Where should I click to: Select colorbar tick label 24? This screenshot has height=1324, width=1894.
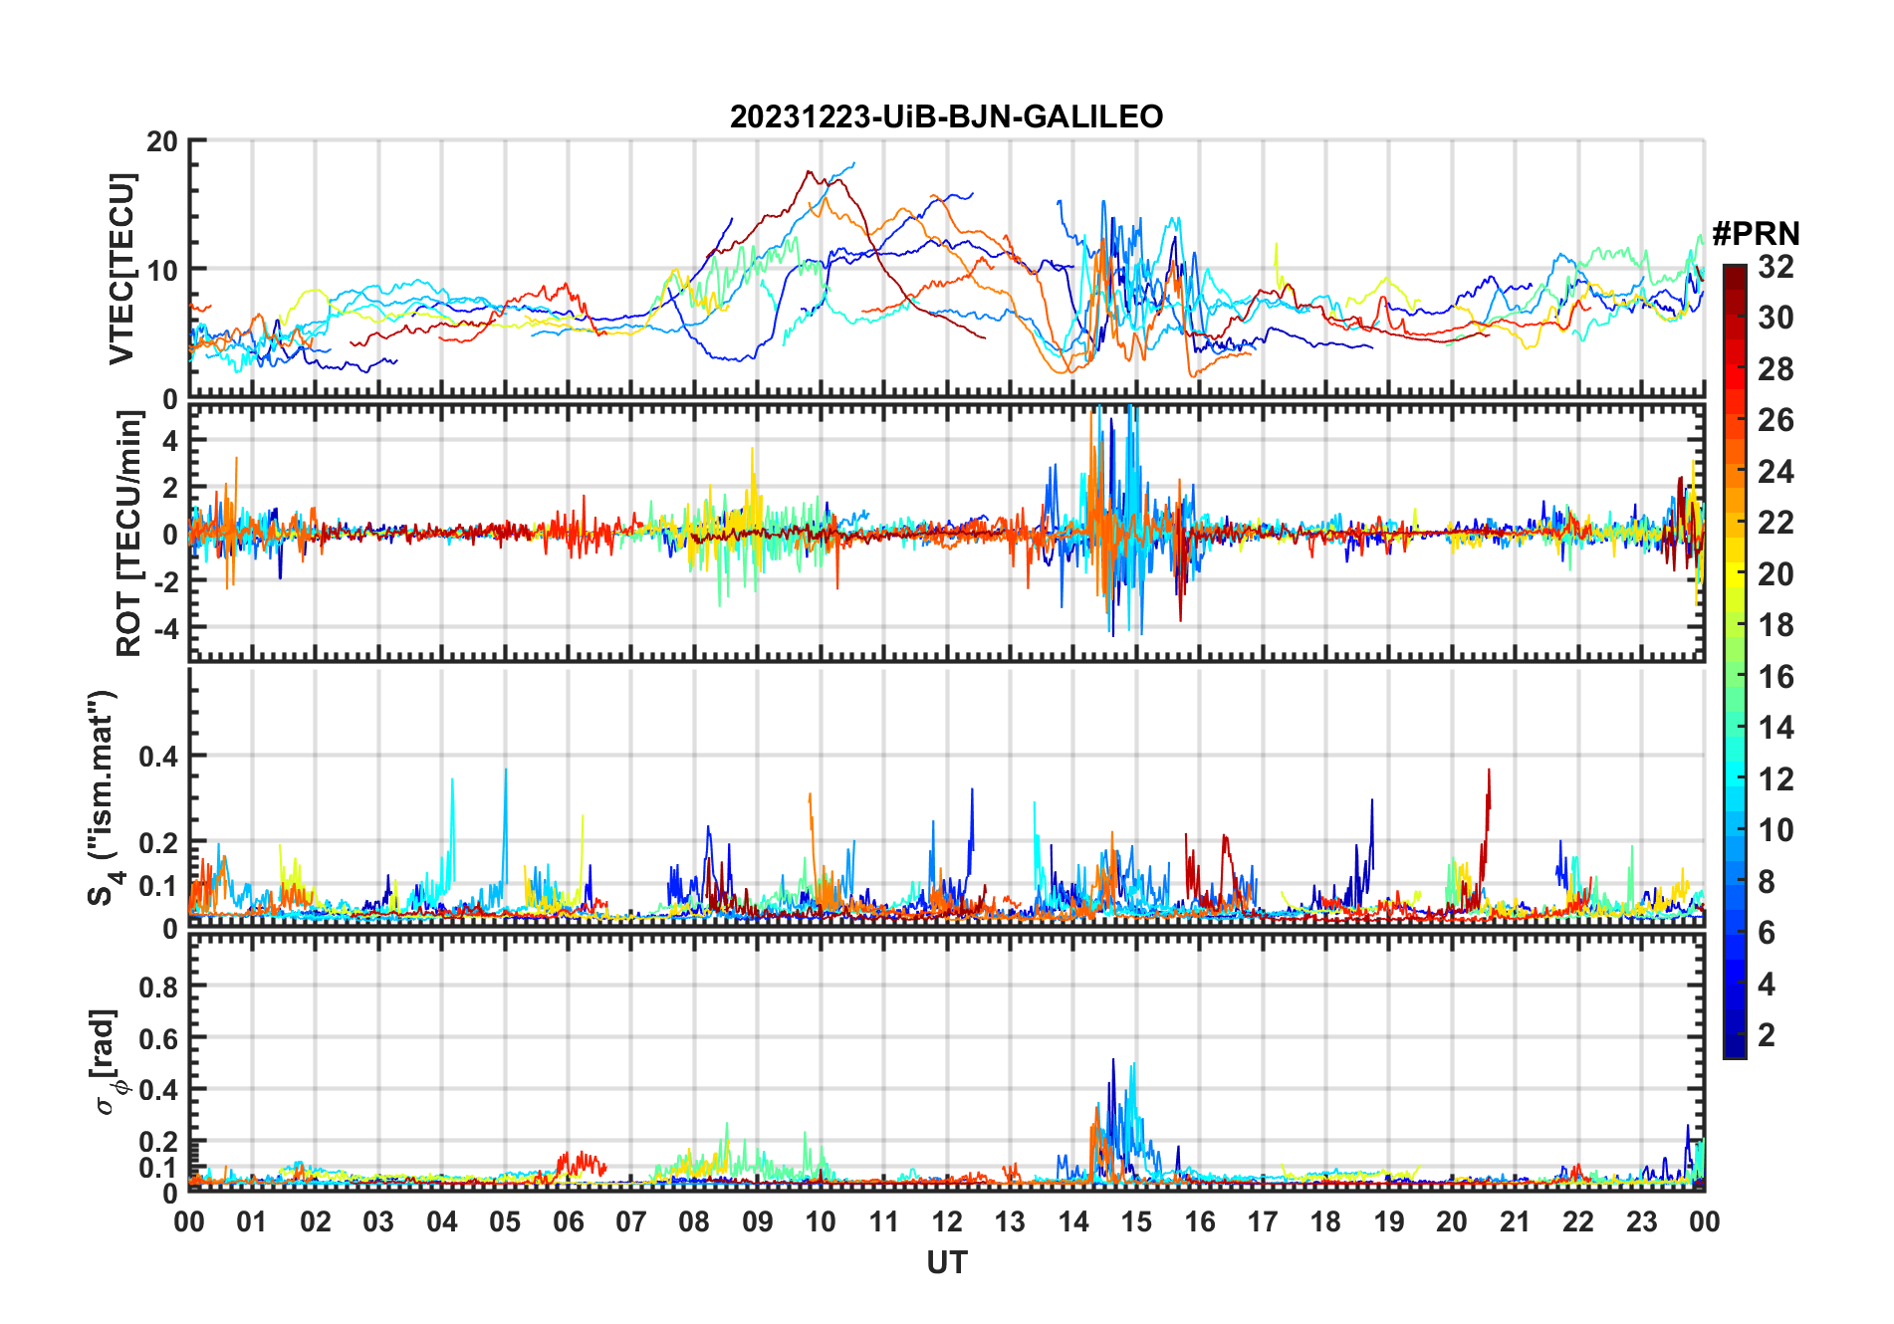1776,472
